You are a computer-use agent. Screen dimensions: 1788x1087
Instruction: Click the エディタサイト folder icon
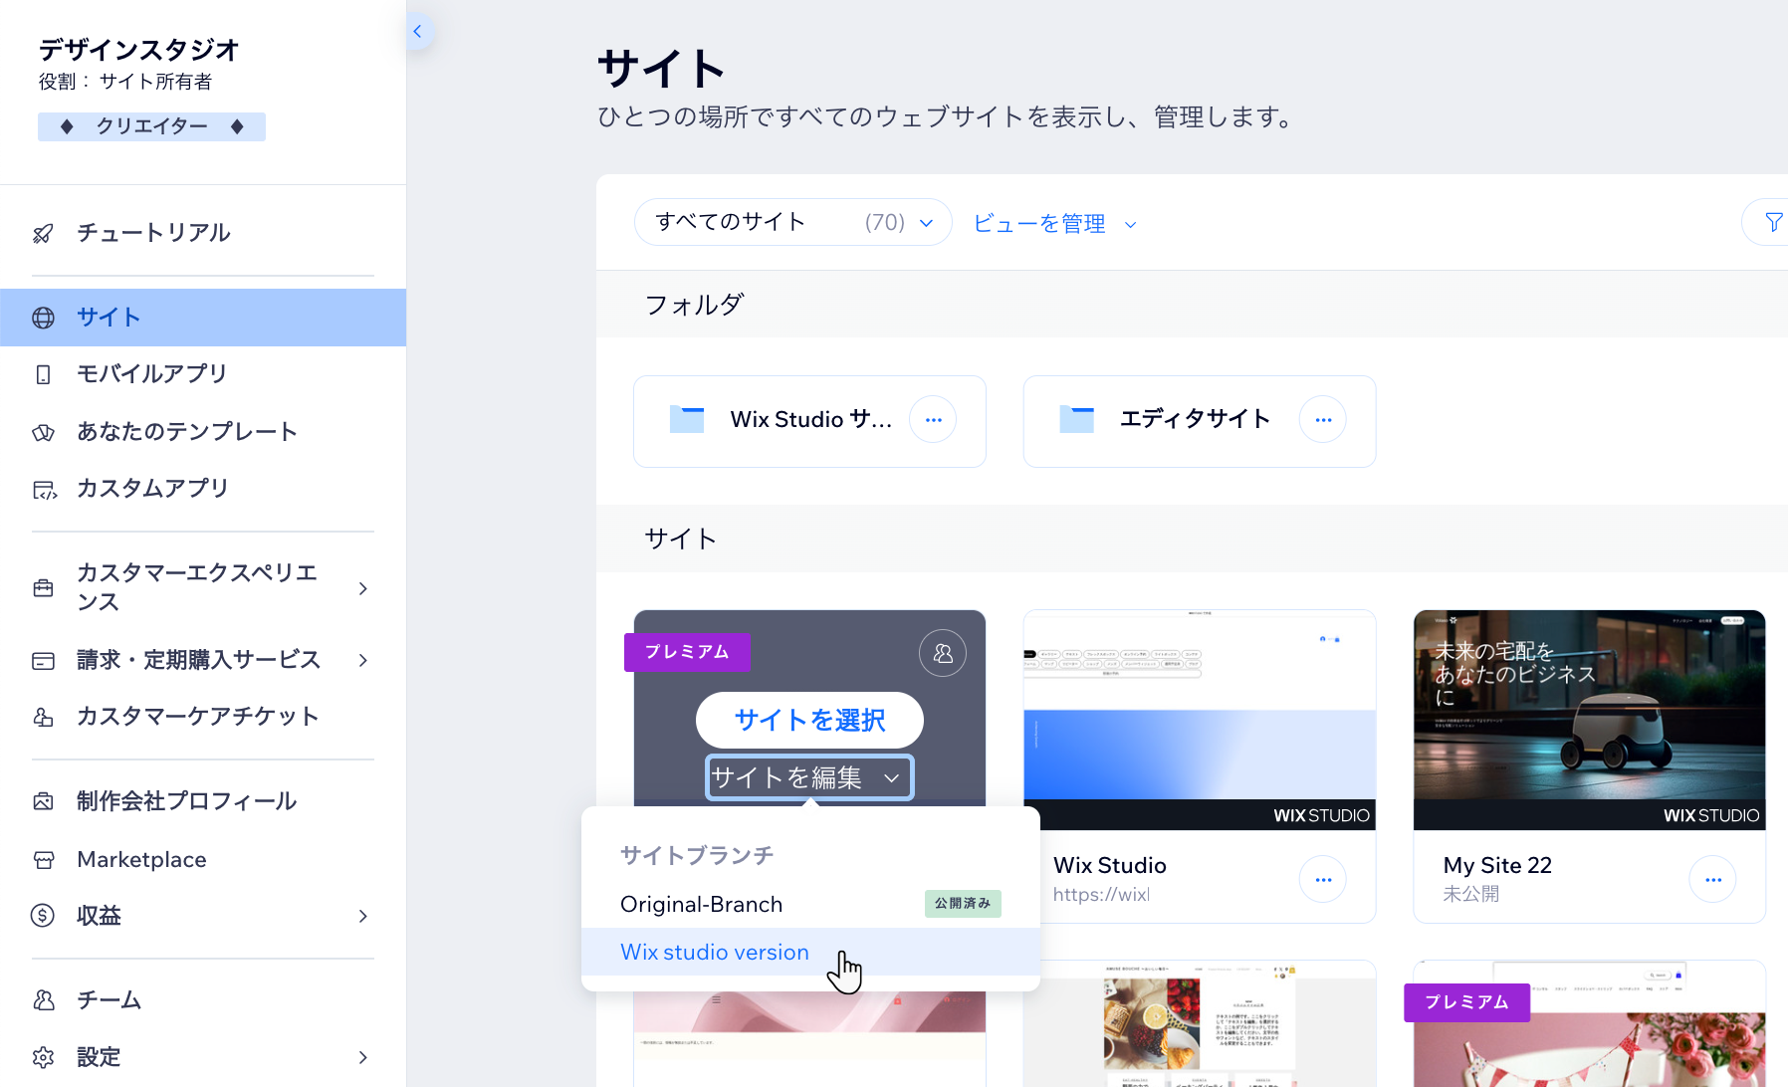click(1077, 419)
